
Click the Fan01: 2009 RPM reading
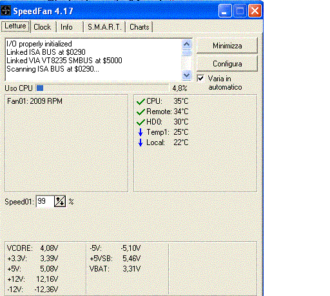[35, 101]
